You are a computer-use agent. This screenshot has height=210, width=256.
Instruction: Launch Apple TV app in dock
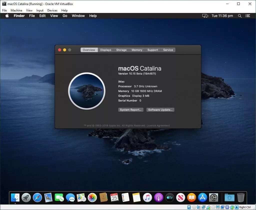click(170, 197)
